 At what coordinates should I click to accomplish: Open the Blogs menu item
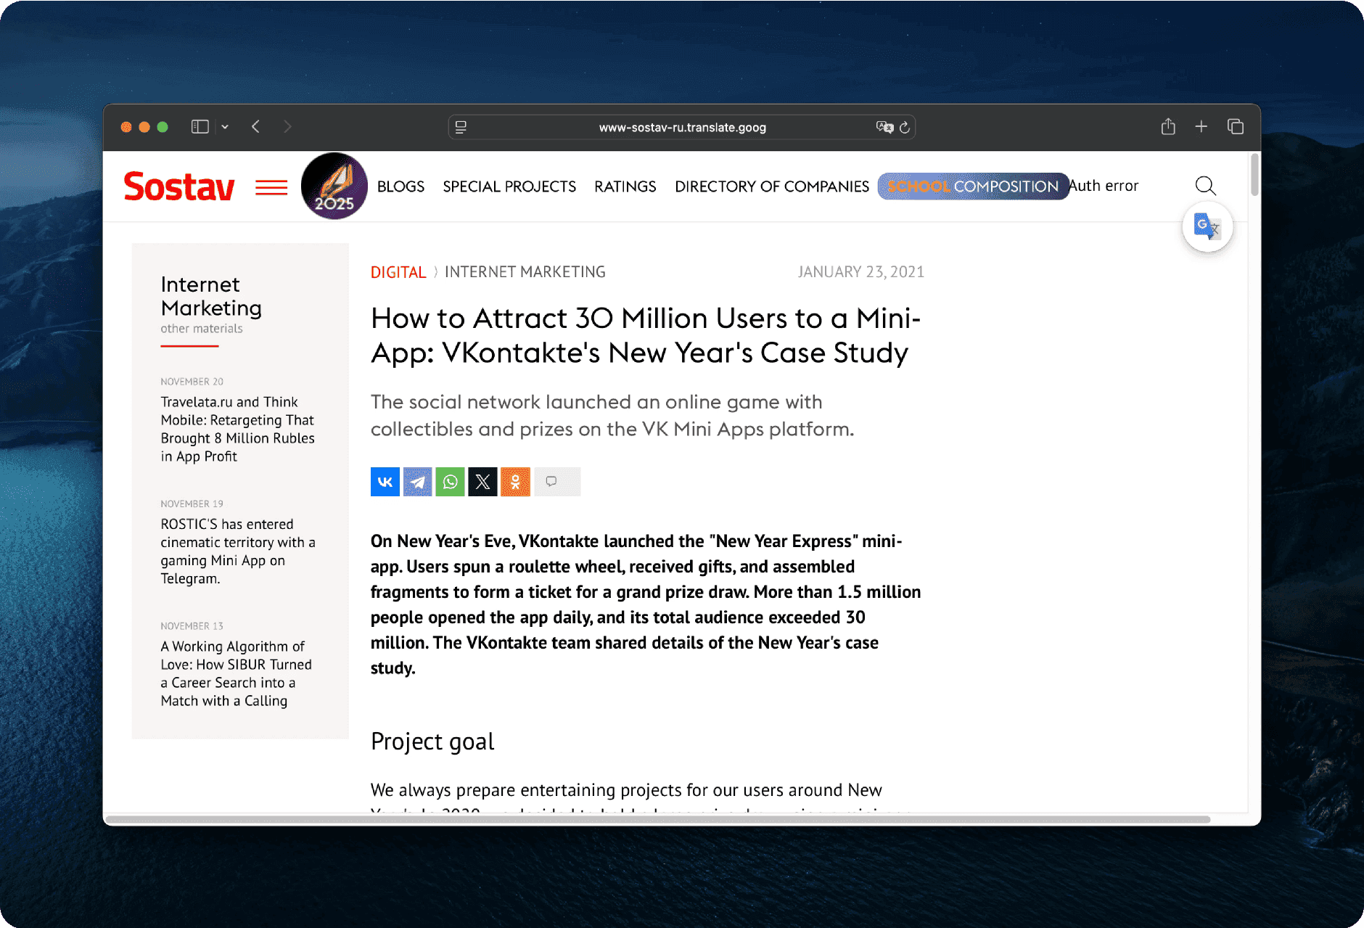click(x=400, y=186)
